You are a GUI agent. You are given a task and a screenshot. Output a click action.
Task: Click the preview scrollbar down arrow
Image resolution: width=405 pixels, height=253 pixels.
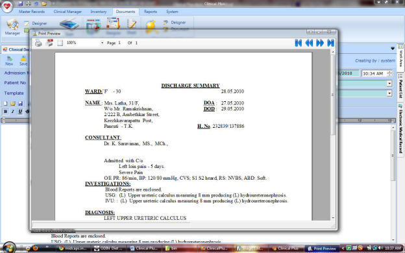pyautogui.click(x=333, y=217)
